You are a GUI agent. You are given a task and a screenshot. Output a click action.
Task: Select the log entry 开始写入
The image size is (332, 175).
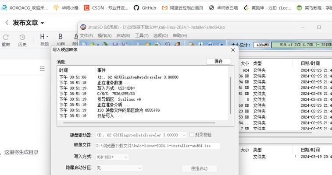click(110, 115)
